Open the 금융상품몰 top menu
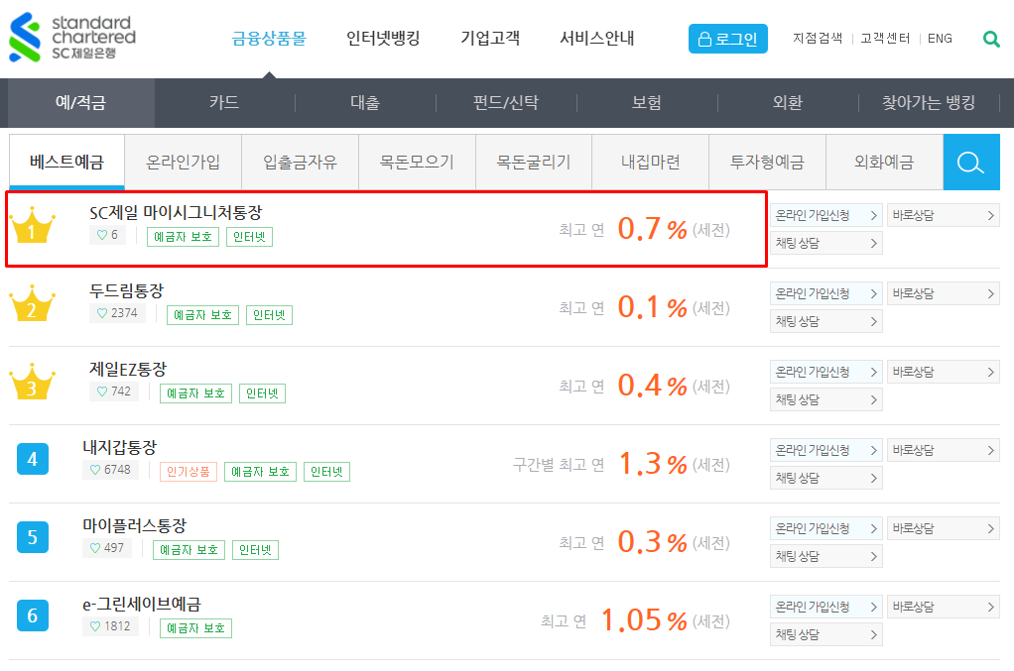 point(269,39)
